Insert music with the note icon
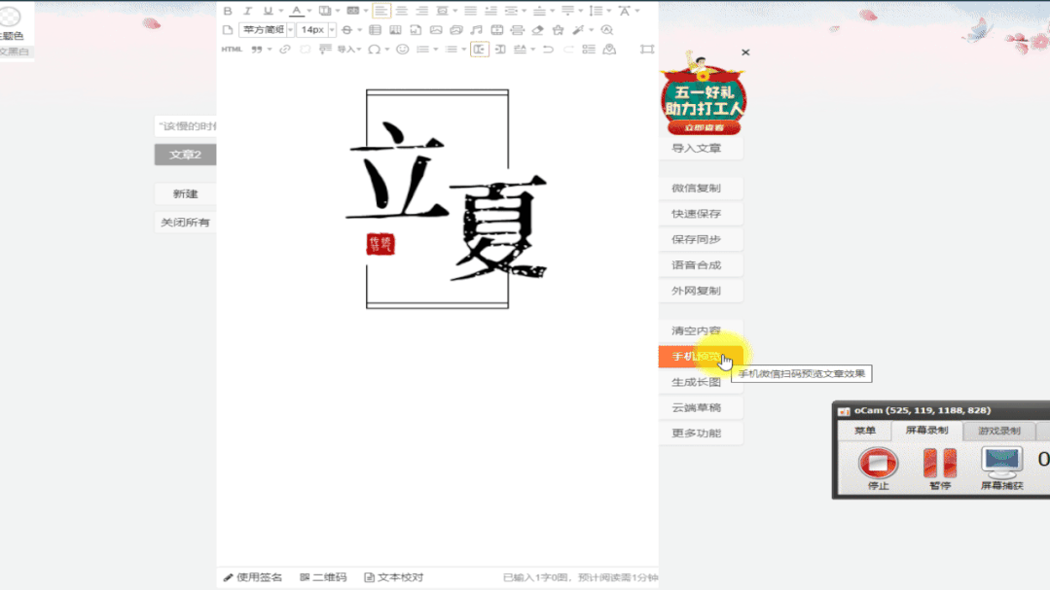The image size is (1050, 590). click(x=476, y=30)
